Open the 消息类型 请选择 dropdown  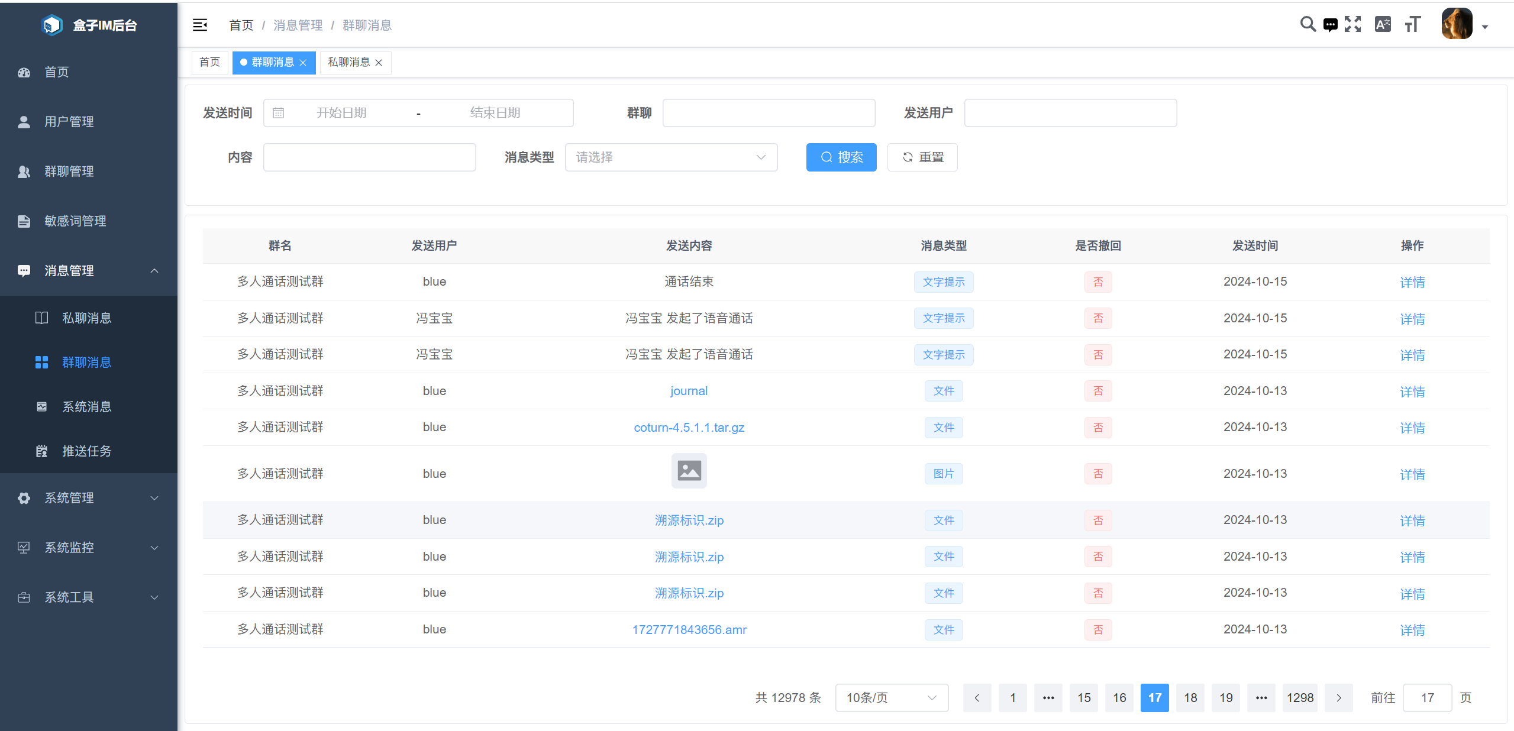tap(671, 157)
